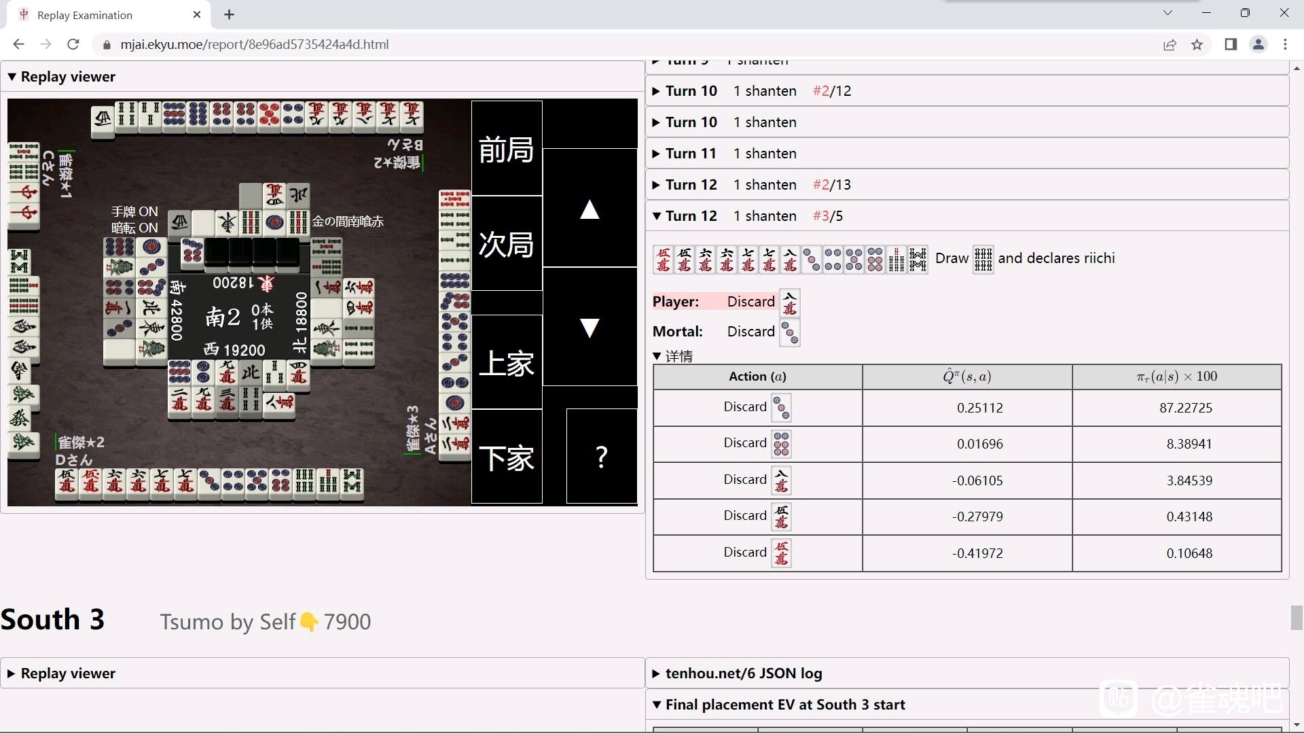Click the 南2 round indicator on the board
This screenshot has width=1304, height=734.
[x=223, y=317]
